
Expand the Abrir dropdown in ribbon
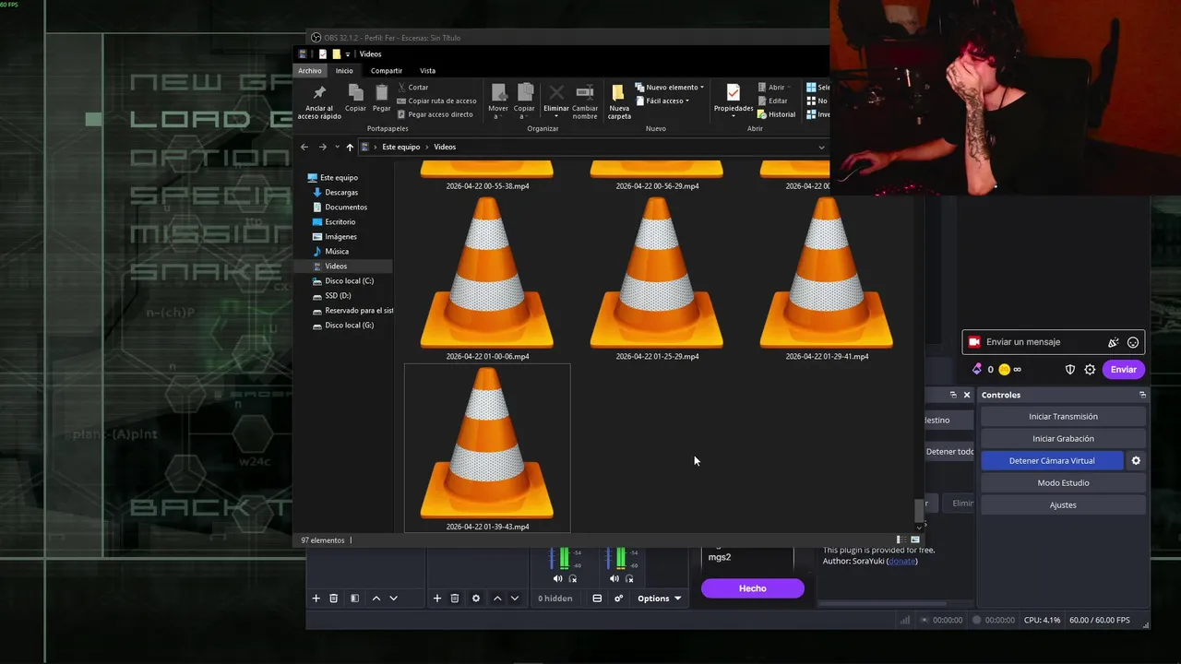tap(775, 88)
